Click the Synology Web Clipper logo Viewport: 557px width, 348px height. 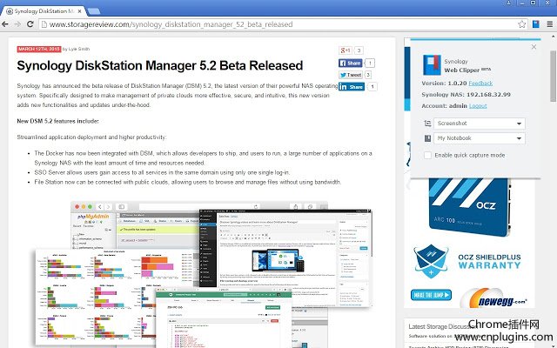point(432,65)
